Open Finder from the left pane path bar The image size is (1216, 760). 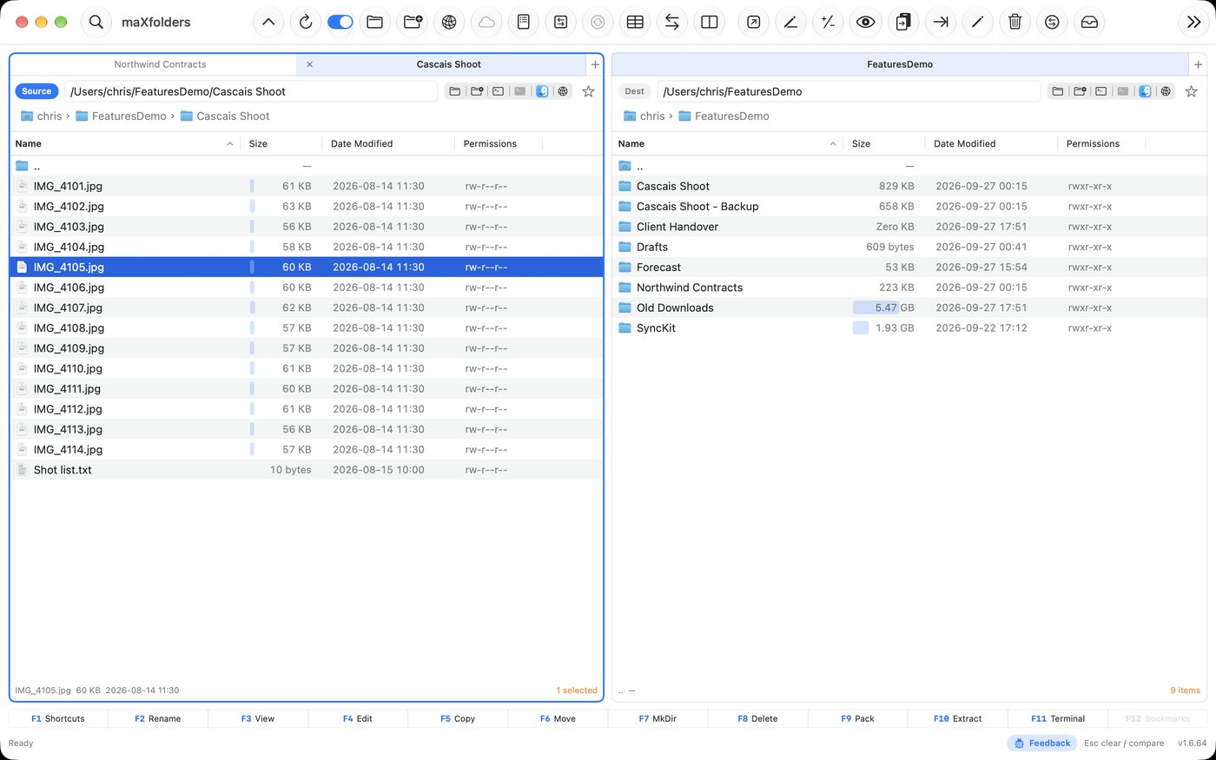coord(542,91)
